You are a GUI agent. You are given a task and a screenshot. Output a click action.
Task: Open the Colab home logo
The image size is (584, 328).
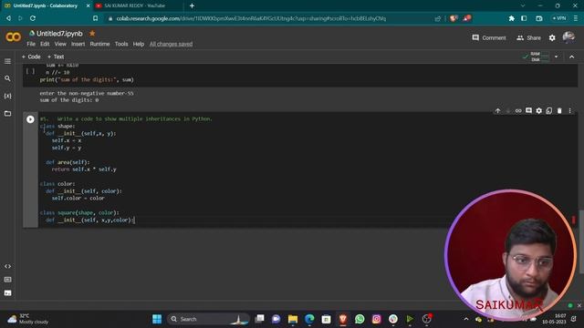(x=13, y=37)
